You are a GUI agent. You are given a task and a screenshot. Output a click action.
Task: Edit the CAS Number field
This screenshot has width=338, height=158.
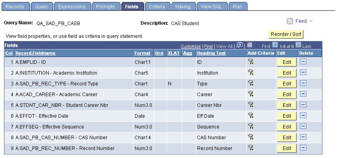click(x=287, y=137)
